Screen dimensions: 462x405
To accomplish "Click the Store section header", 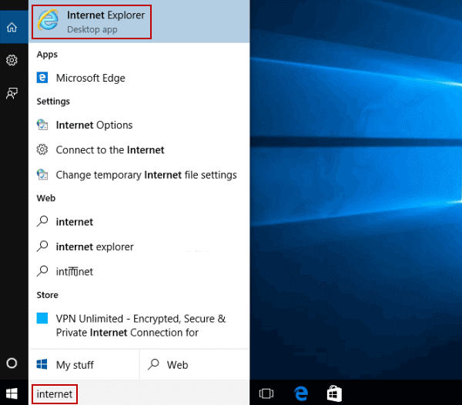I will [47, 295].
